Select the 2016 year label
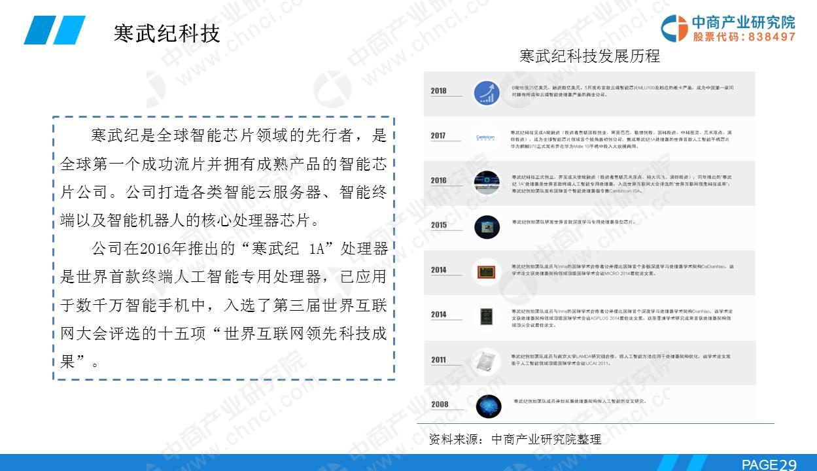Image resolution: width=817 pixels, height=471 pixels. pyautogui.click(x=438, y=181)
